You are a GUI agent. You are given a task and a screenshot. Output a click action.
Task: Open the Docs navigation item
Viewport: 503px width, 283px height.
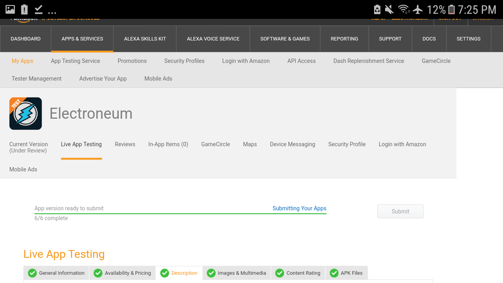pyautogui.click(x=429, y=39)
